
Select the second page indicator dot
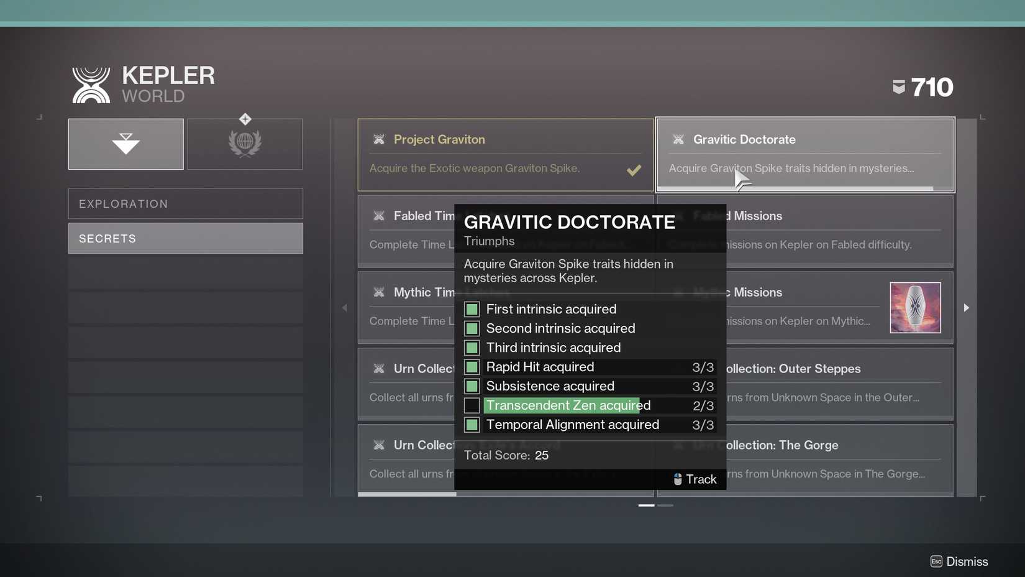point(666,505)
